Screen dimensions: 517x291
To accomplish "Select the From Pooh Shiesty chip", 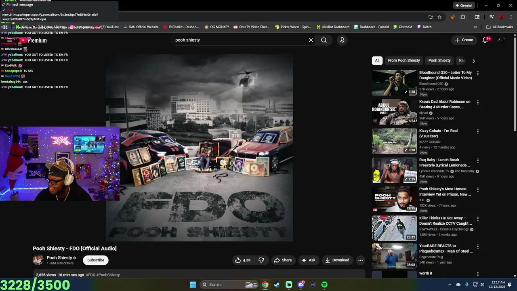I will pos(404,61).
